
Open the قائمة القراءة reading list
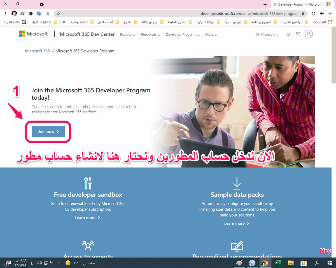point(14,22)
